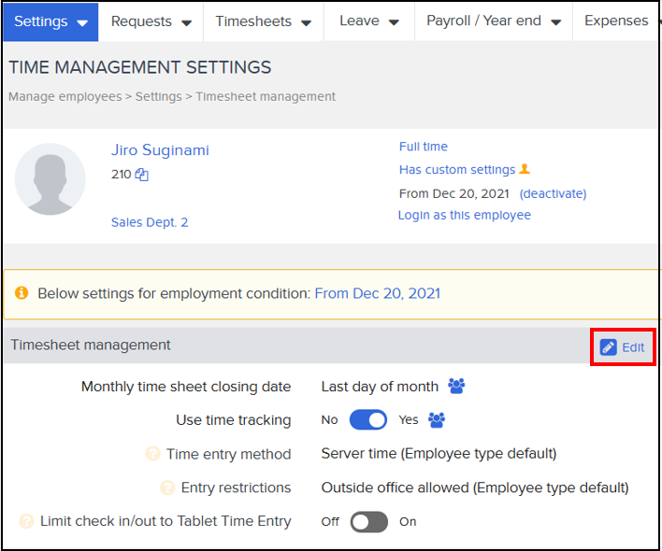
Task: Expand the Payroll / Year end arrow
Action: click(x=556, y=22)
